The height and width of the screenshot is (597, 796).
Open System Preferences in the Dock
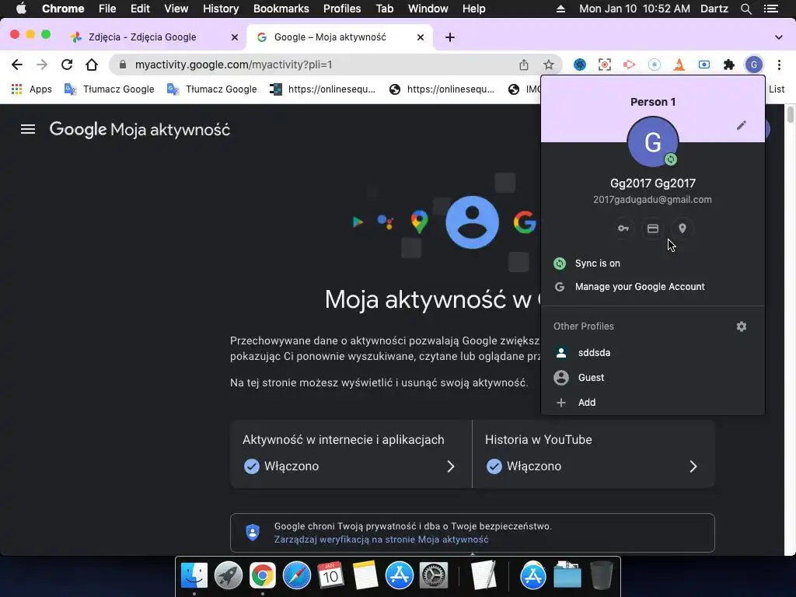pyautogui.click(x=434, y=576)
